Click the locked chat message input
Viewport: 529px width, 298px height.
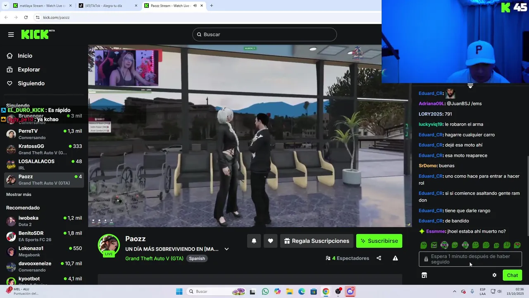470,259
